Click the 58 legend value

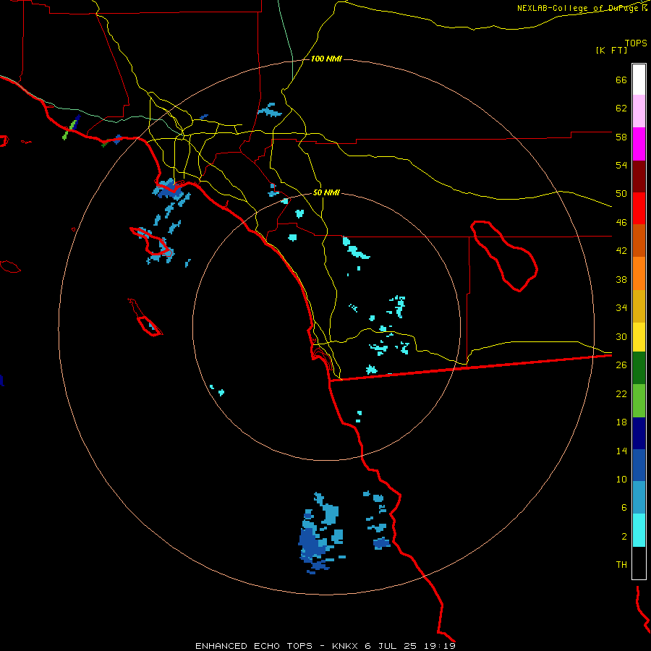click(621, 137)
